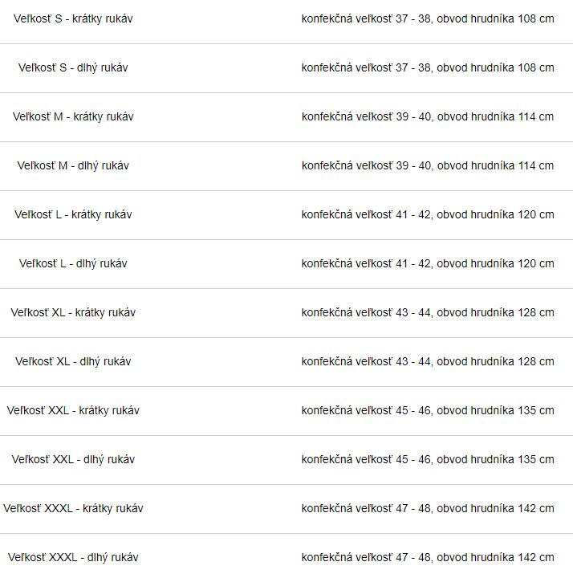Pick Veľkosť L - krátky rukáv
The height and width of the screenshot is (578, 573).
(x=73, y=215)
